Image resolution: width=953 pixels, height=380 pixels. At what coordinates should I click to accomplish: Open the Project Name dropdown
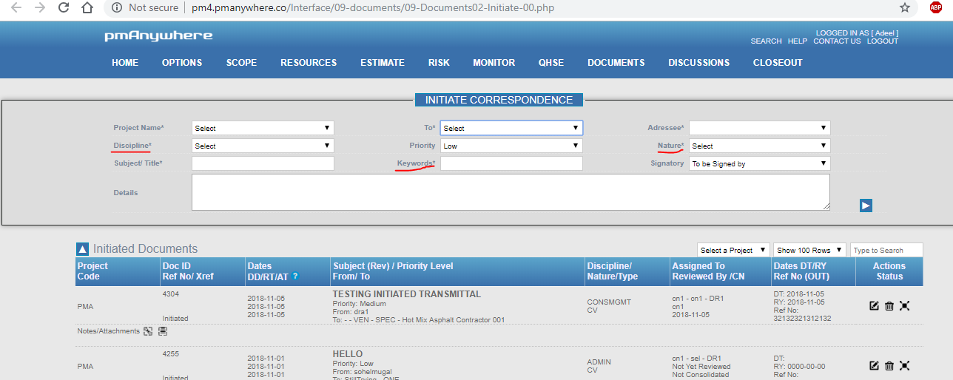click(x=263, y=128)
